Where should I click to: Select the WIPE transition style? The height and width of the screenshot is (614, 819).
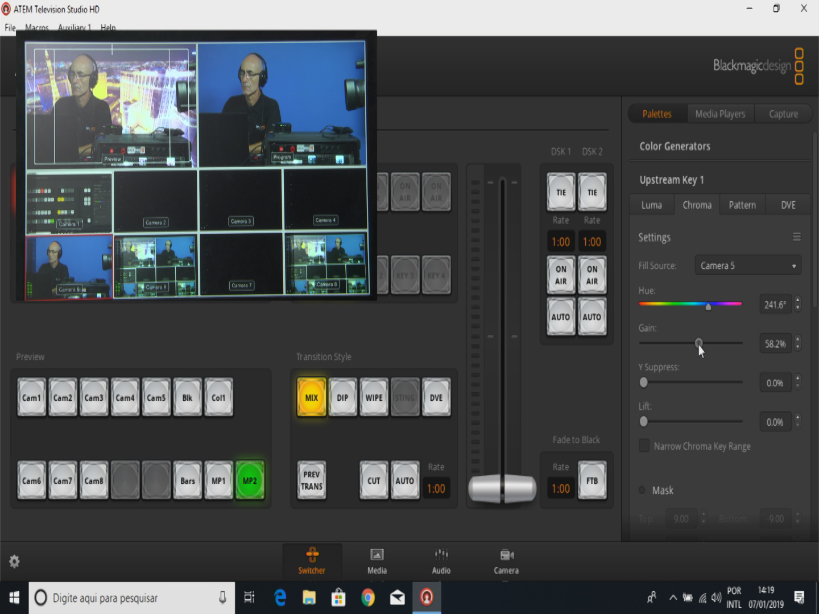point(374,397)
